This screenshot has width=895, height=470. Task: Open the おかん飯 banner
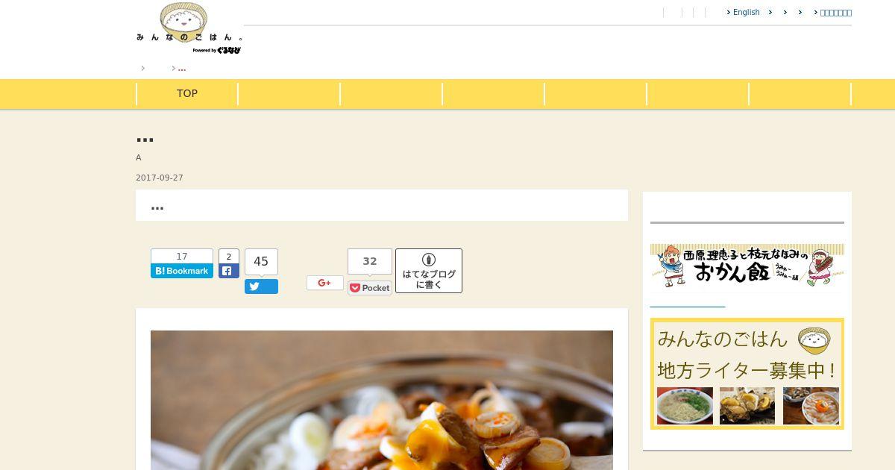click(x=747, y=266)
